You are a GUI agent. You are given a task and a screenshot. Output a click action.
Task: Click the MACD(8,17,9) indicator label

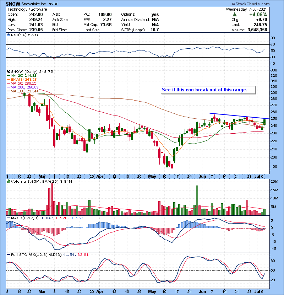24,218
